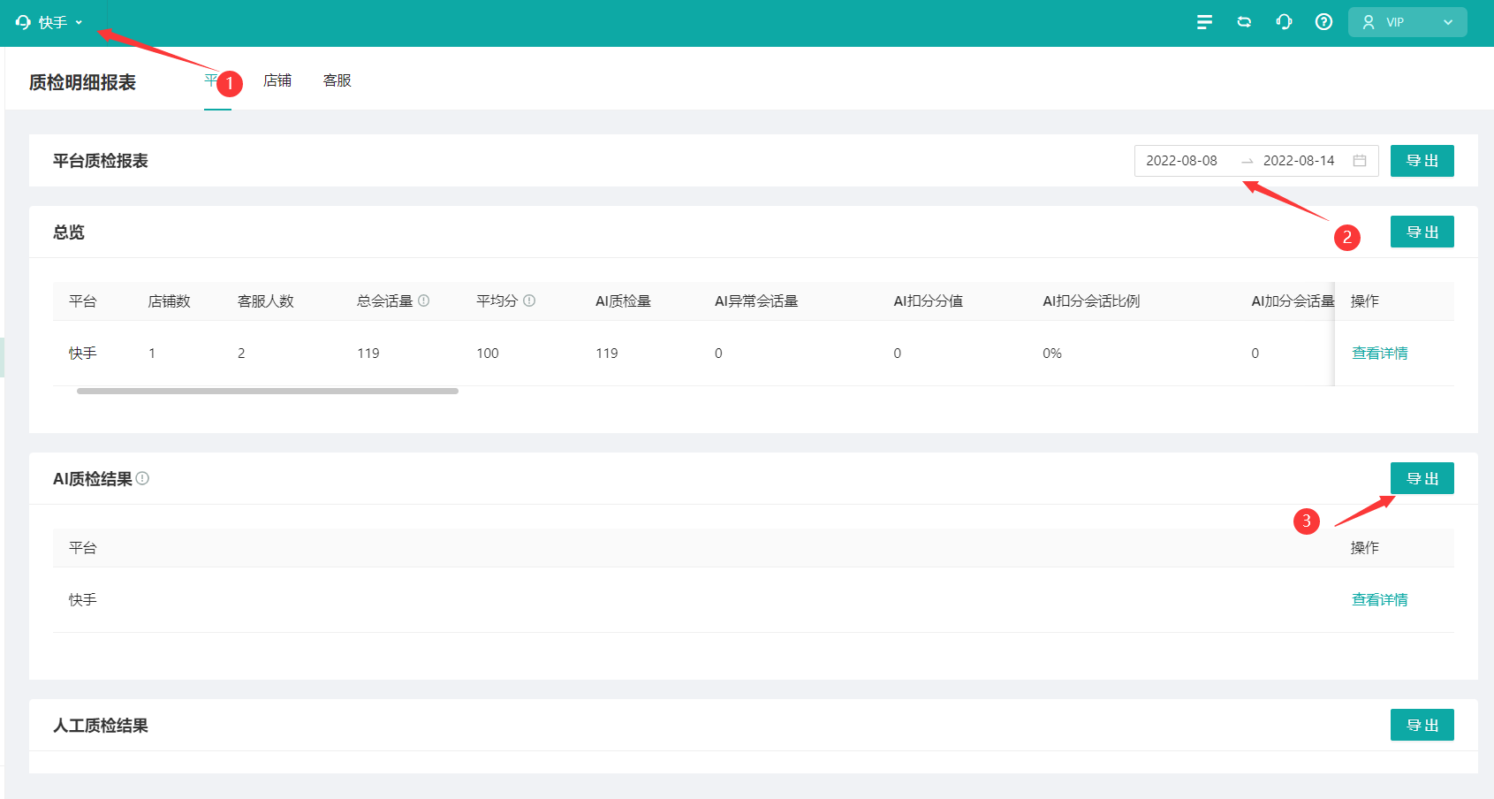Click the 0% value in 总览 row
Screen dimensions: 1494x799
(1052, 354)
